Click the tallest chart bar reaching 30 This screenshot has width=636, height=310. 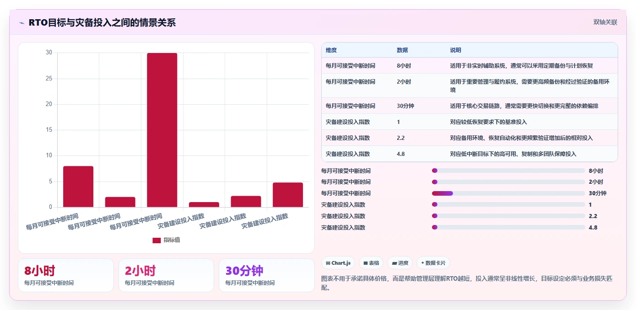tap(162, 130)
